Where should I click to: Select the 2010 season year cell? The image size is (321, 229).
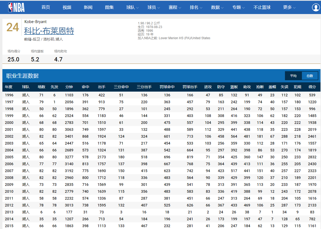(x=9, y=191)
